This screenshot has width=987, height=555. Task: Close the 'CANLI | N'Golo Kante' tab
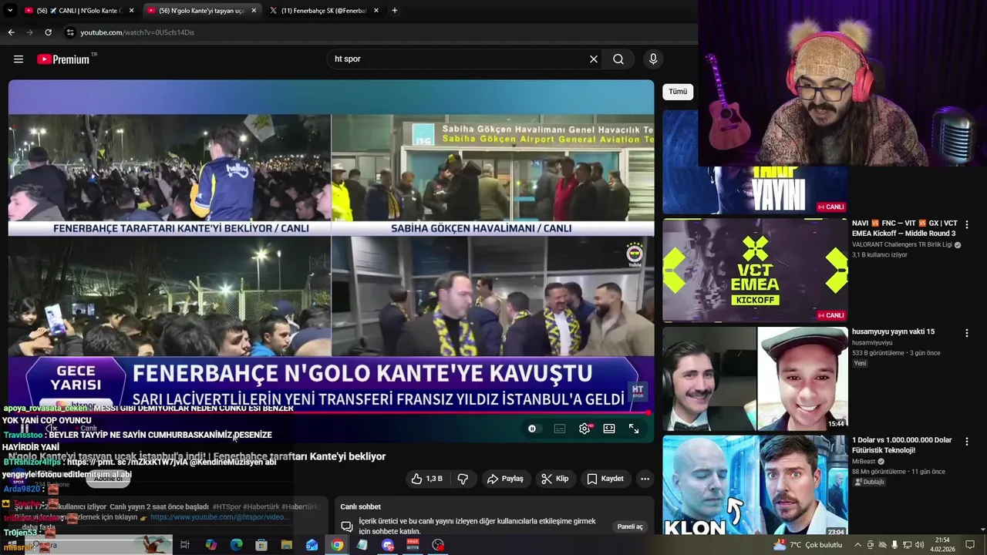point(131,11)
